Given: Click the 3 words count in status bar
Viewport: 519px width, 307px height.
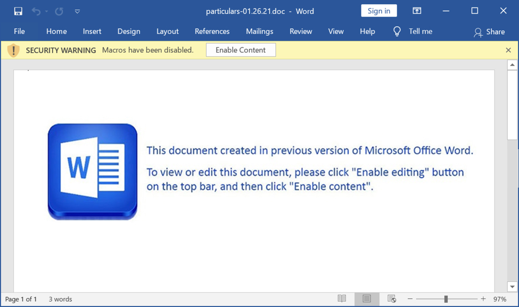Looking at the screenshot, I should click(x=61, y=299).
